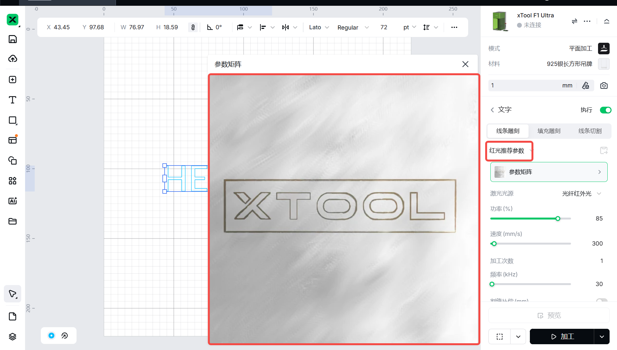Viewport: 617px width, 350px height.
Task: Select the rectangle shape tool
Action: (x=13, y=120)
